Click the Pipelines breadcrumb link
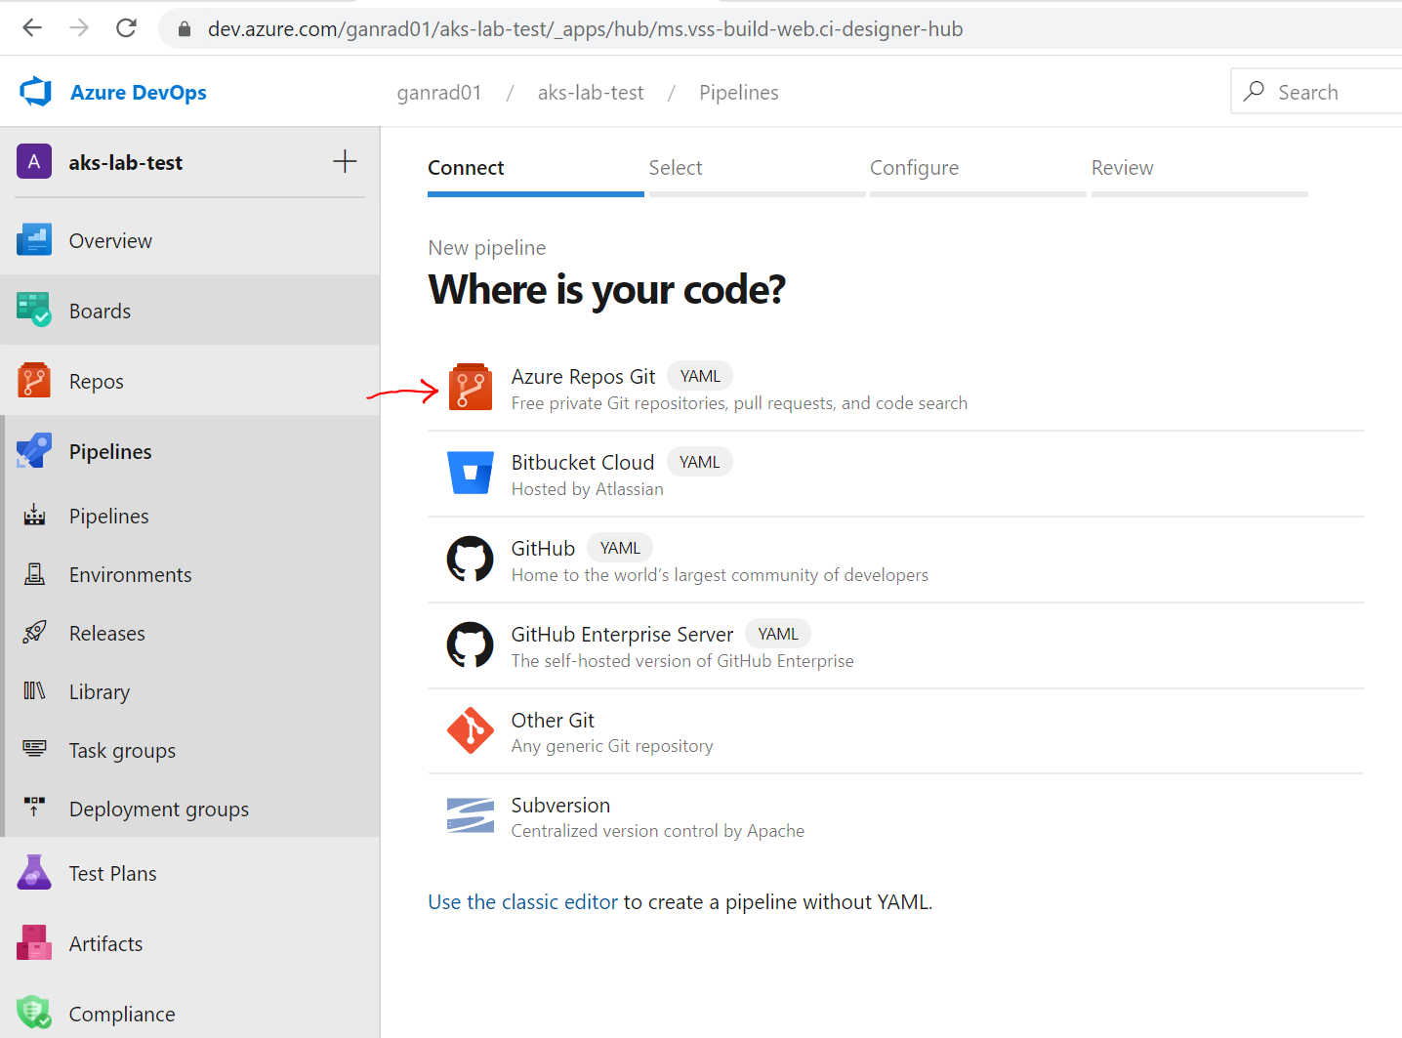 coord(739,92)
